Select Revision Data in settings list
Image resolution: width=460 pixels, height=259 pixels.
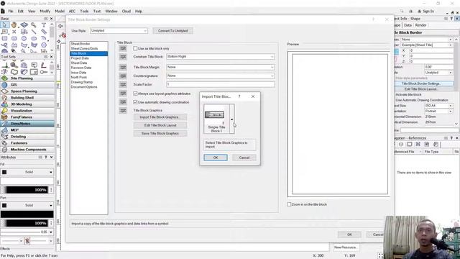81,68
